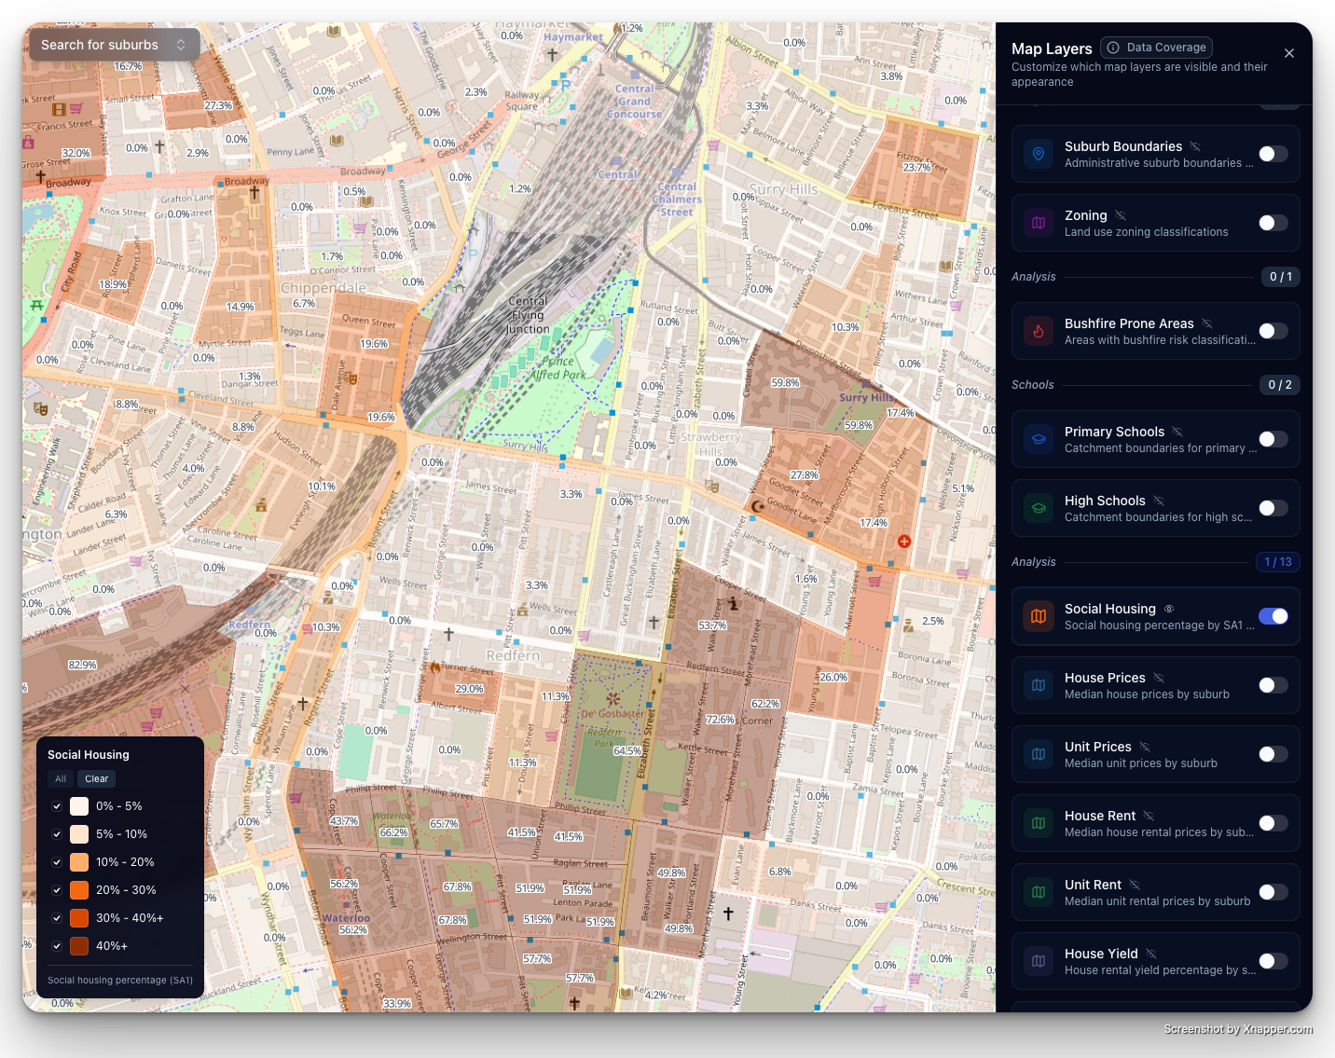This screenshot has height=1058, width=1335.
Task: Uncheck the 20% - 30% legend checkbox
Action: click(x=57, y=890)
